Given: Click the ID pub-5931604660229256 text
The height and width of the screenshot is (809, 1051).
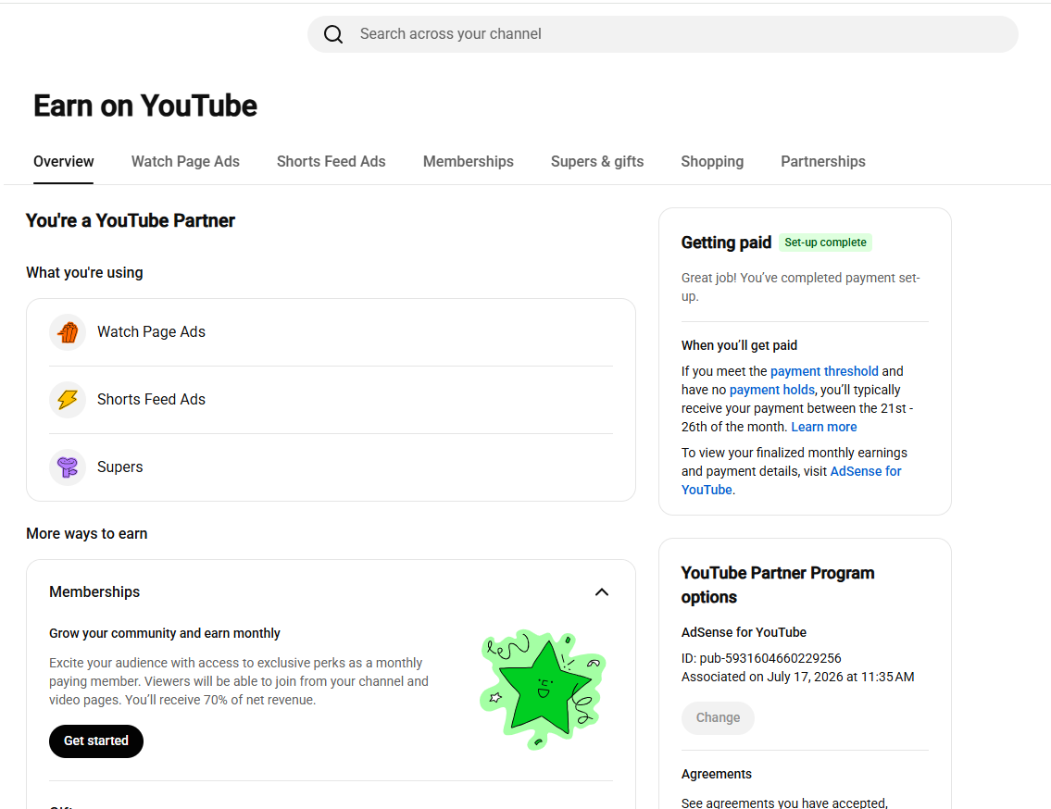Looking at the screenshot, I should [x=761, y=658].
